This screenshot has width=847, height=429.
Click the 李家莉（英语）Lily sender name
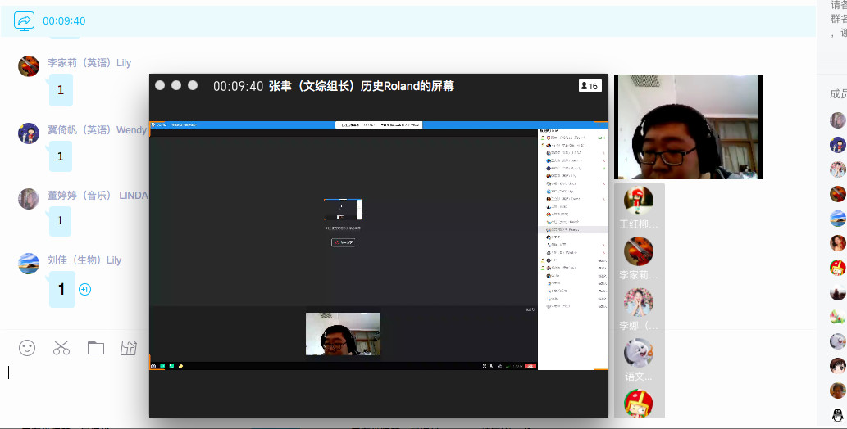[x=89, y=63]
